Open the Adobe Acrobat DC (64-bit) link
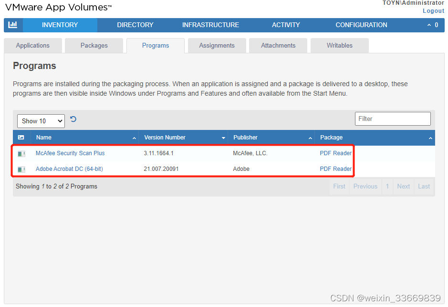Viewport: 448px width, 307px height. click(70, 169)
